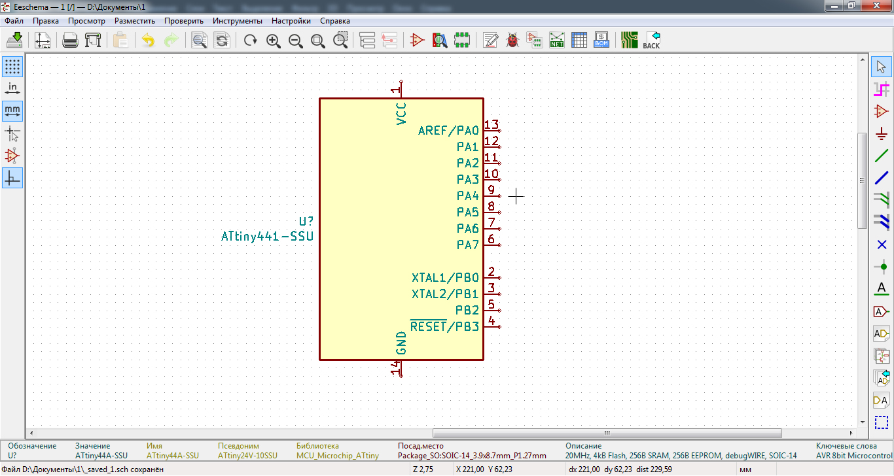Switch units to millimeters

click(12, 111)
